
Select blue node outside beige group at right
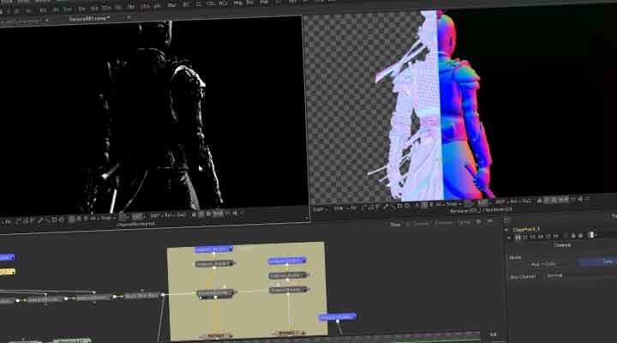pyautogui.click(x=338, y=317)
